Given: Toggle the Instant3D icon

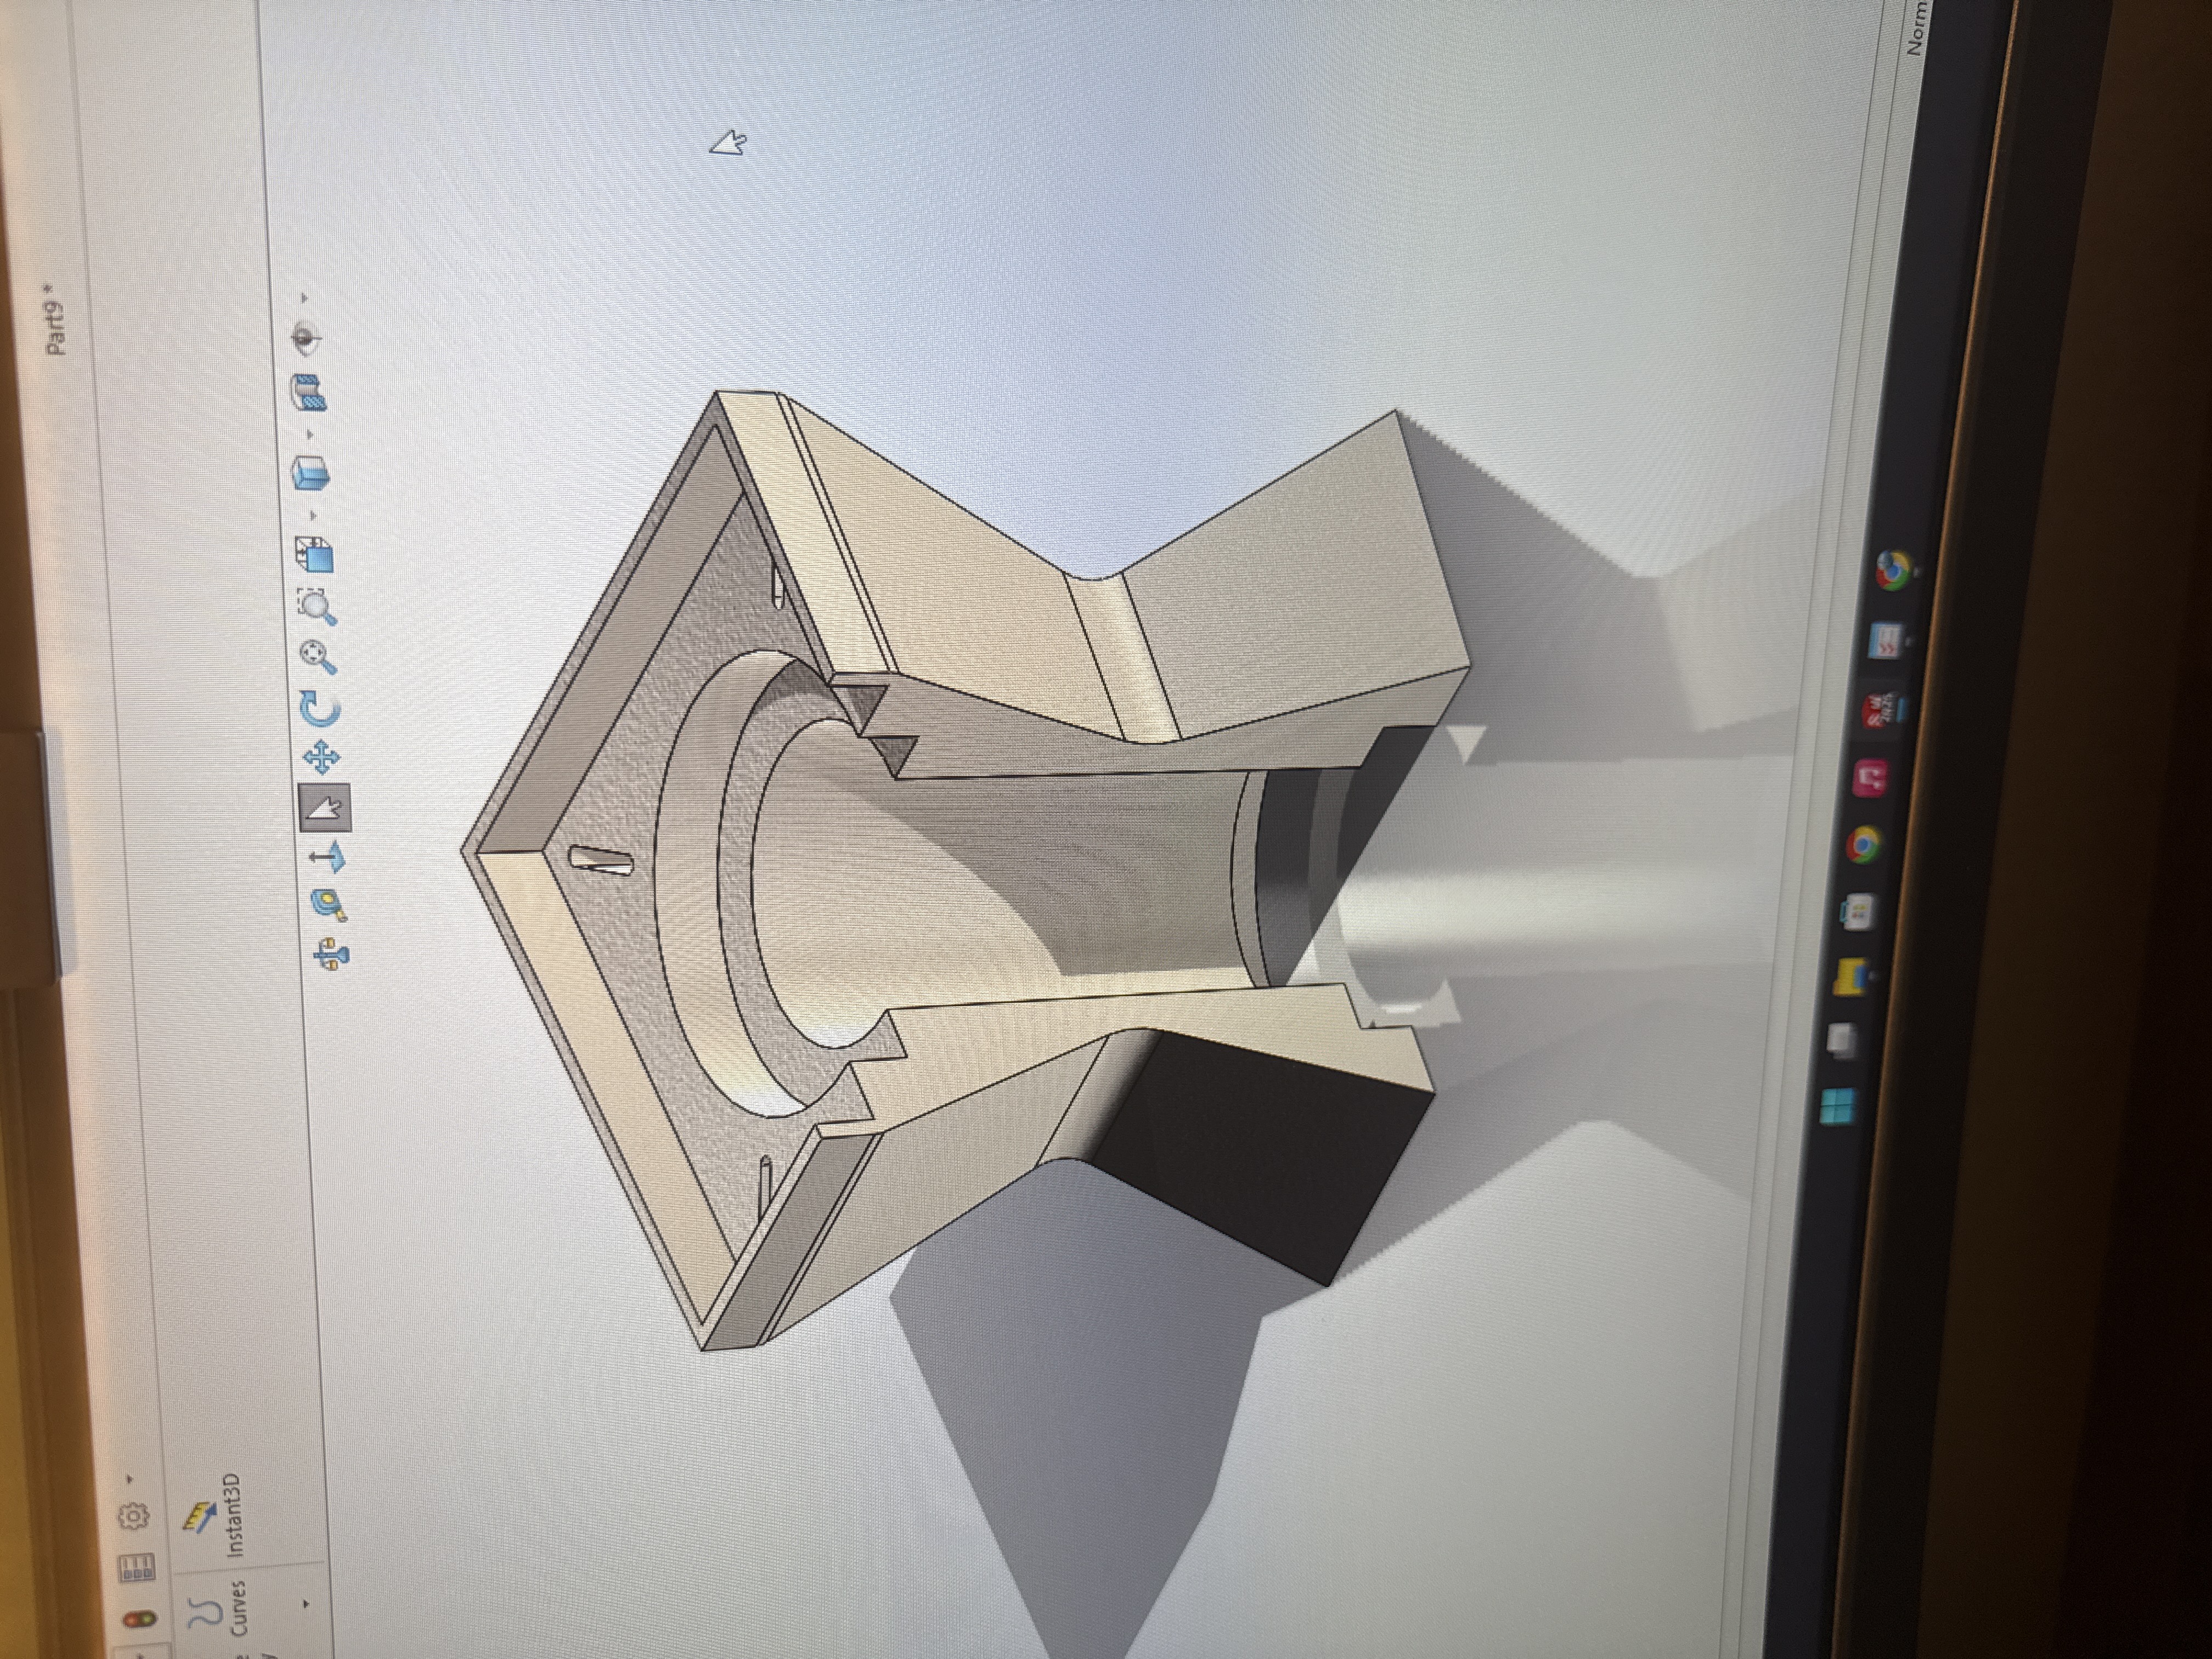Looking at the screenshot, I should click(199, 1517).
